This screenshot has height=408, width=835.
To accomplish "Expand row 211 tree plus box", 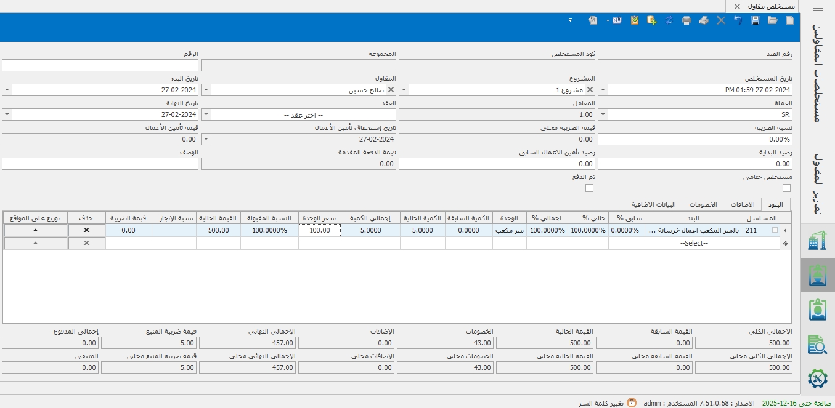I will pyautogui.click(x=775, y=230).
